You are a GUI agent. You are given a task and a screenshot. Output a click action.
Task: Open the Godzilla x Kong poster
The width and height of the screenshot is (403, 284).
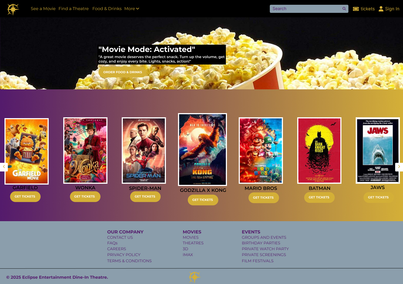(x=203, y=149)
